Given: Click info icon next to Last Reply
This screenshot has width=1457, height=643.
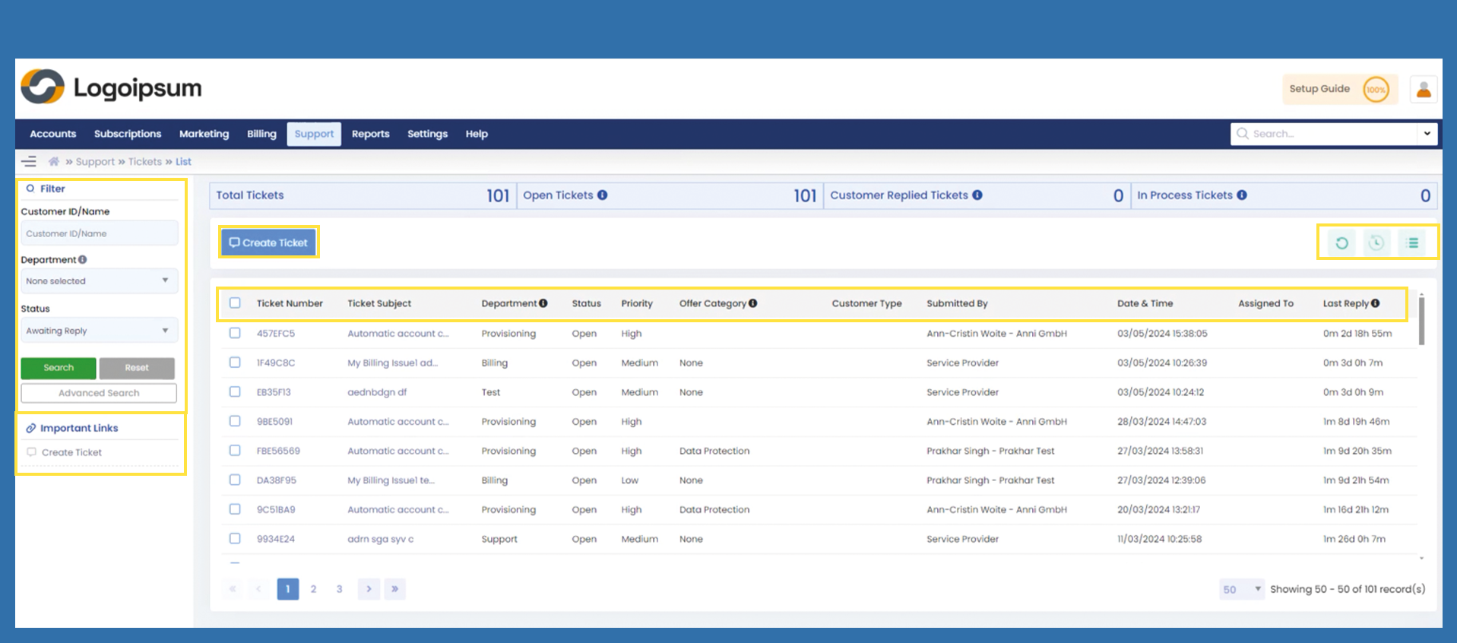Looking at the screenshot, I should tap(1375, 303).
